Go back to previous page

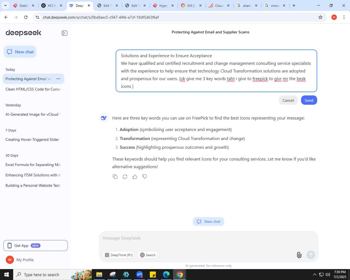click(6, 17)
